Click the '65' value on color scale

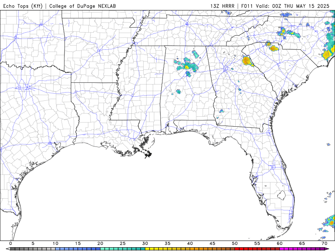coord(302,243)
